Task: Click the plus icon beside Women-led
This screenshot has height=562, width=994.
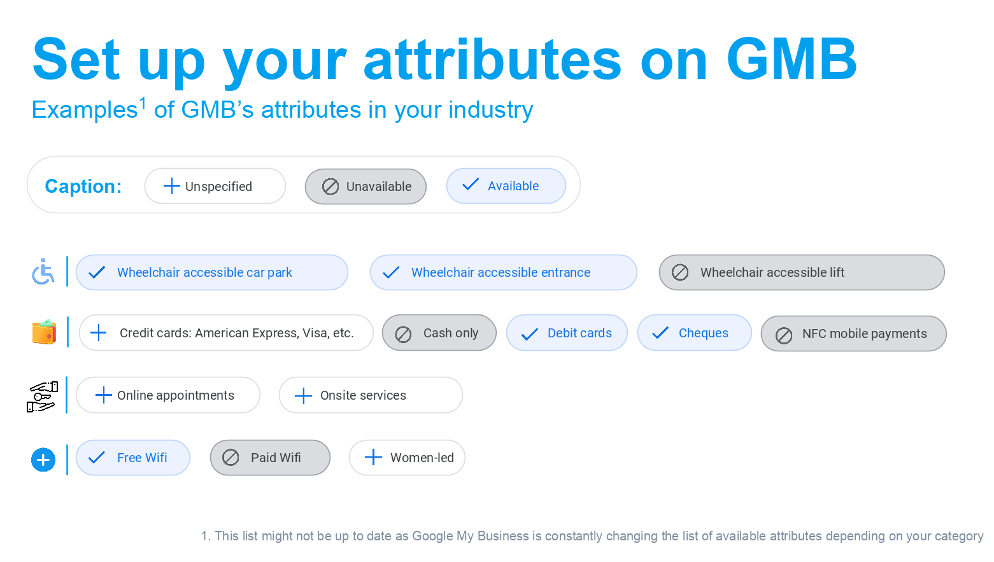Action: point(373,457)
